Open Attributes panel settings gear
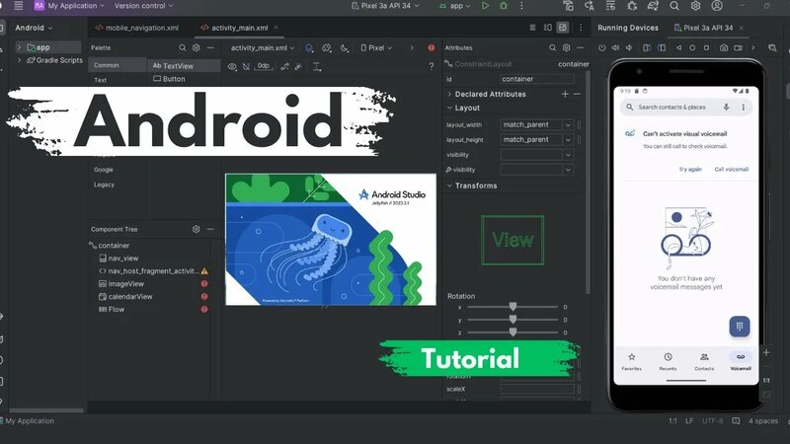This screenshot has width=790, height=444. coord(566,47)
